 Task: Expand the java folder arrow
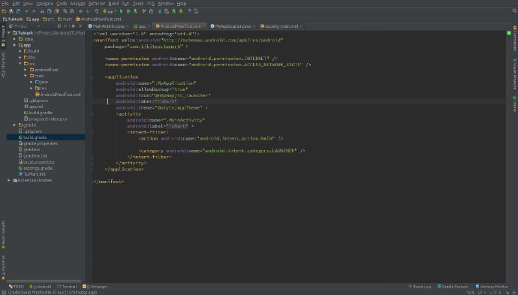tap(32, 82)
